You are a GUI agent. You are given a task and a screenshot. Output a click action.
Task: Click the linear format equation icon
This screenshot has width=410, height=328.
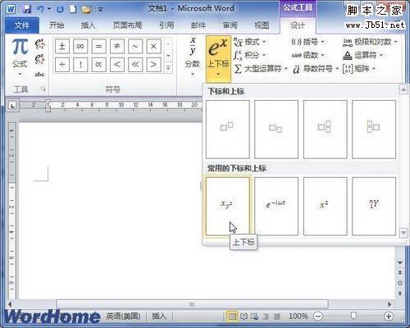[x=39, y=59]
